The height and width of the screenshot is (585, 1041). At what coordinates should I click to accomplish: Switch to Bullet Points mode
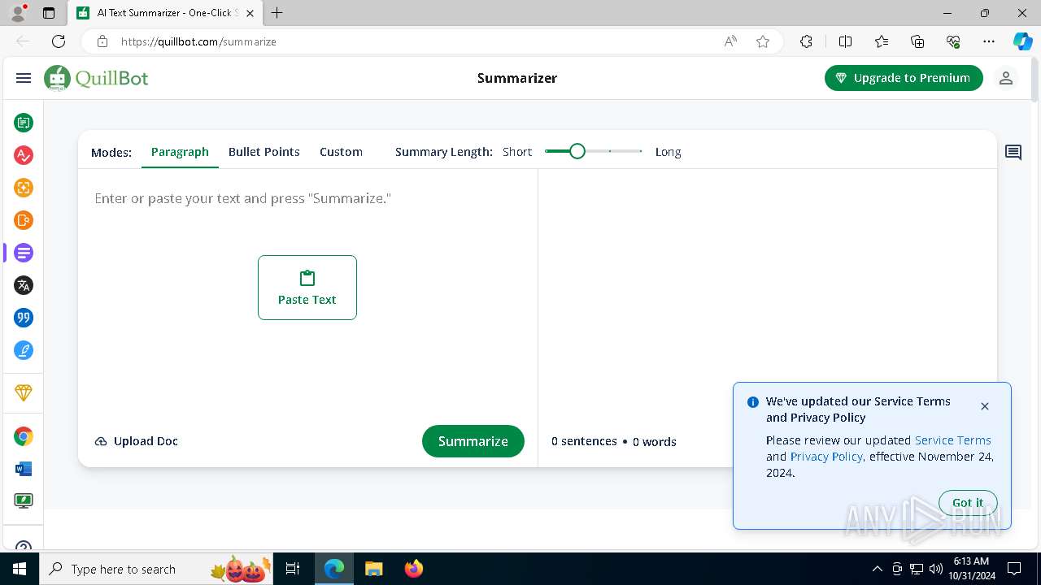point(264,152)
